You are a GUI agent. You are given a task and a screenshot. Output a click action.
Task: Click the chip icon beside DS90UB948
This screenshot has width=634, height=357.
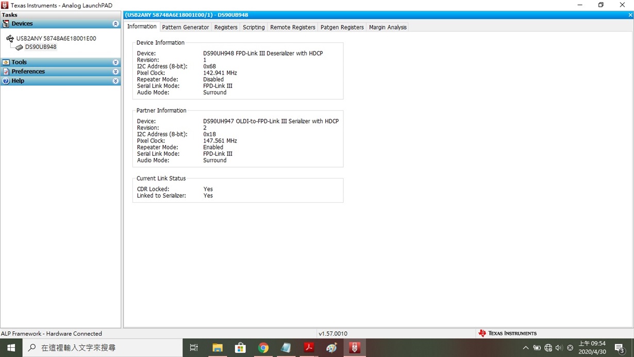19,47
